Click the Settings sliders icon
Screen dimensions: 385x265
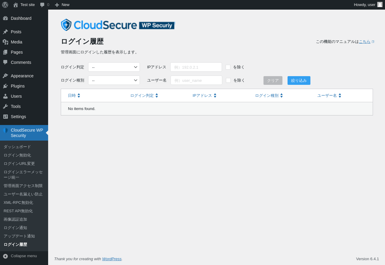click(5, 117)
